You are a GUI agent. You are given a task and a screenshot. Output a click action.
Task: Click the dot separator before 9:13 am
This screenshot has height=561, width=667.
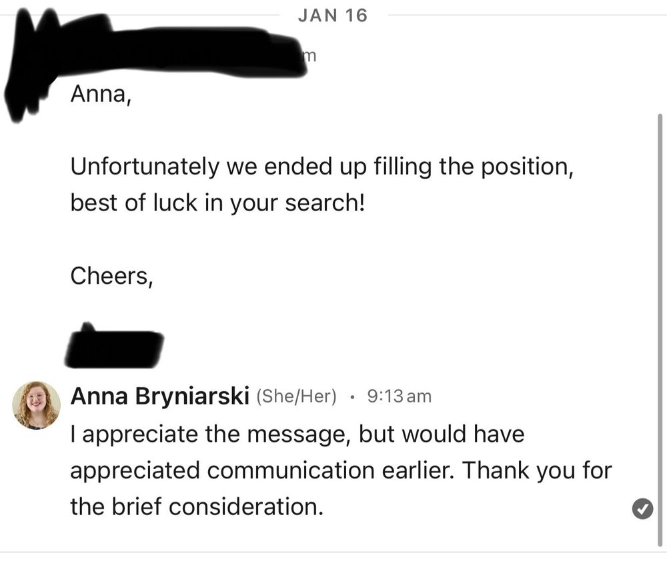click(352, 397)
